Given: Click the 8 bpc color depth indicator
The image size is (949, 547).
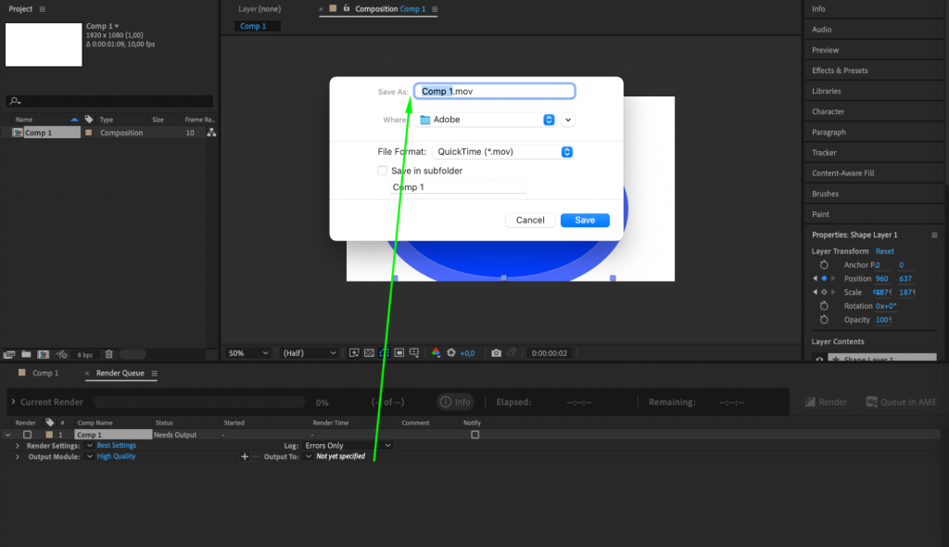Looking at the screenshot, I should point(84,354).
